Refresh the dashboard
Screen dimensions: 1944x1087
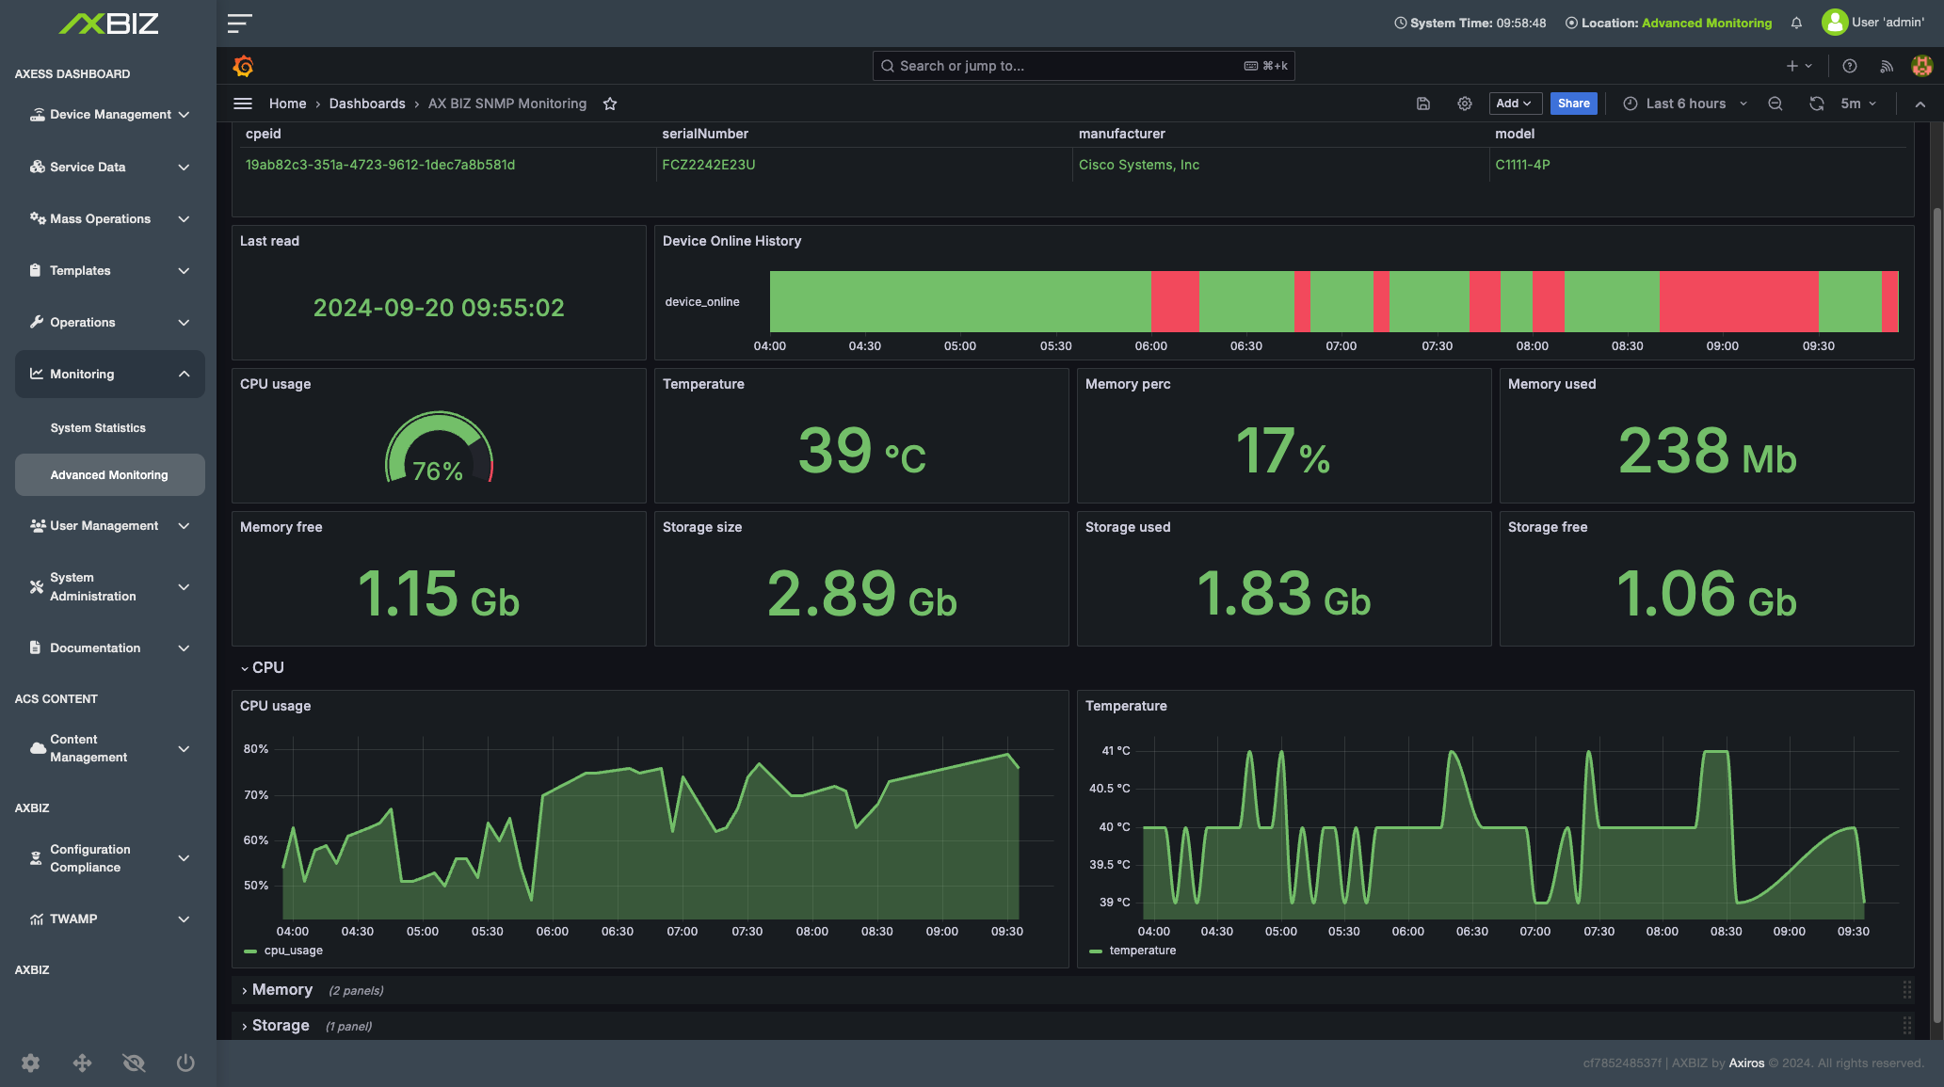[1816, 104]
